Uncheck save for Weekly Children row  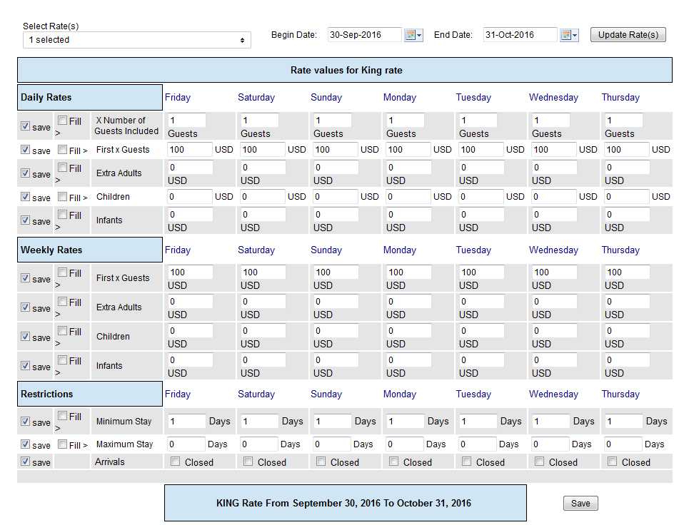[25, 336]
